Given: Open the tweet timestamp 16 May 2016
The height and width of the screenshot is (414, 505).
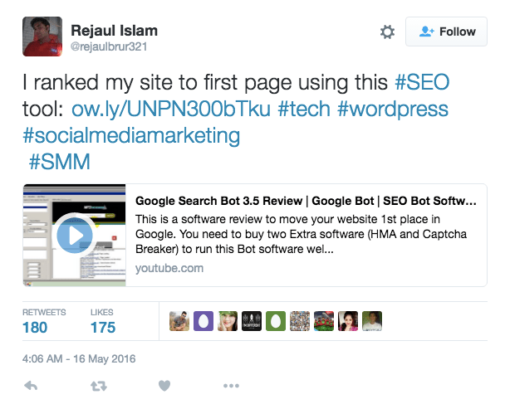Looking at the screenshot, I should [x=79, y=359].
